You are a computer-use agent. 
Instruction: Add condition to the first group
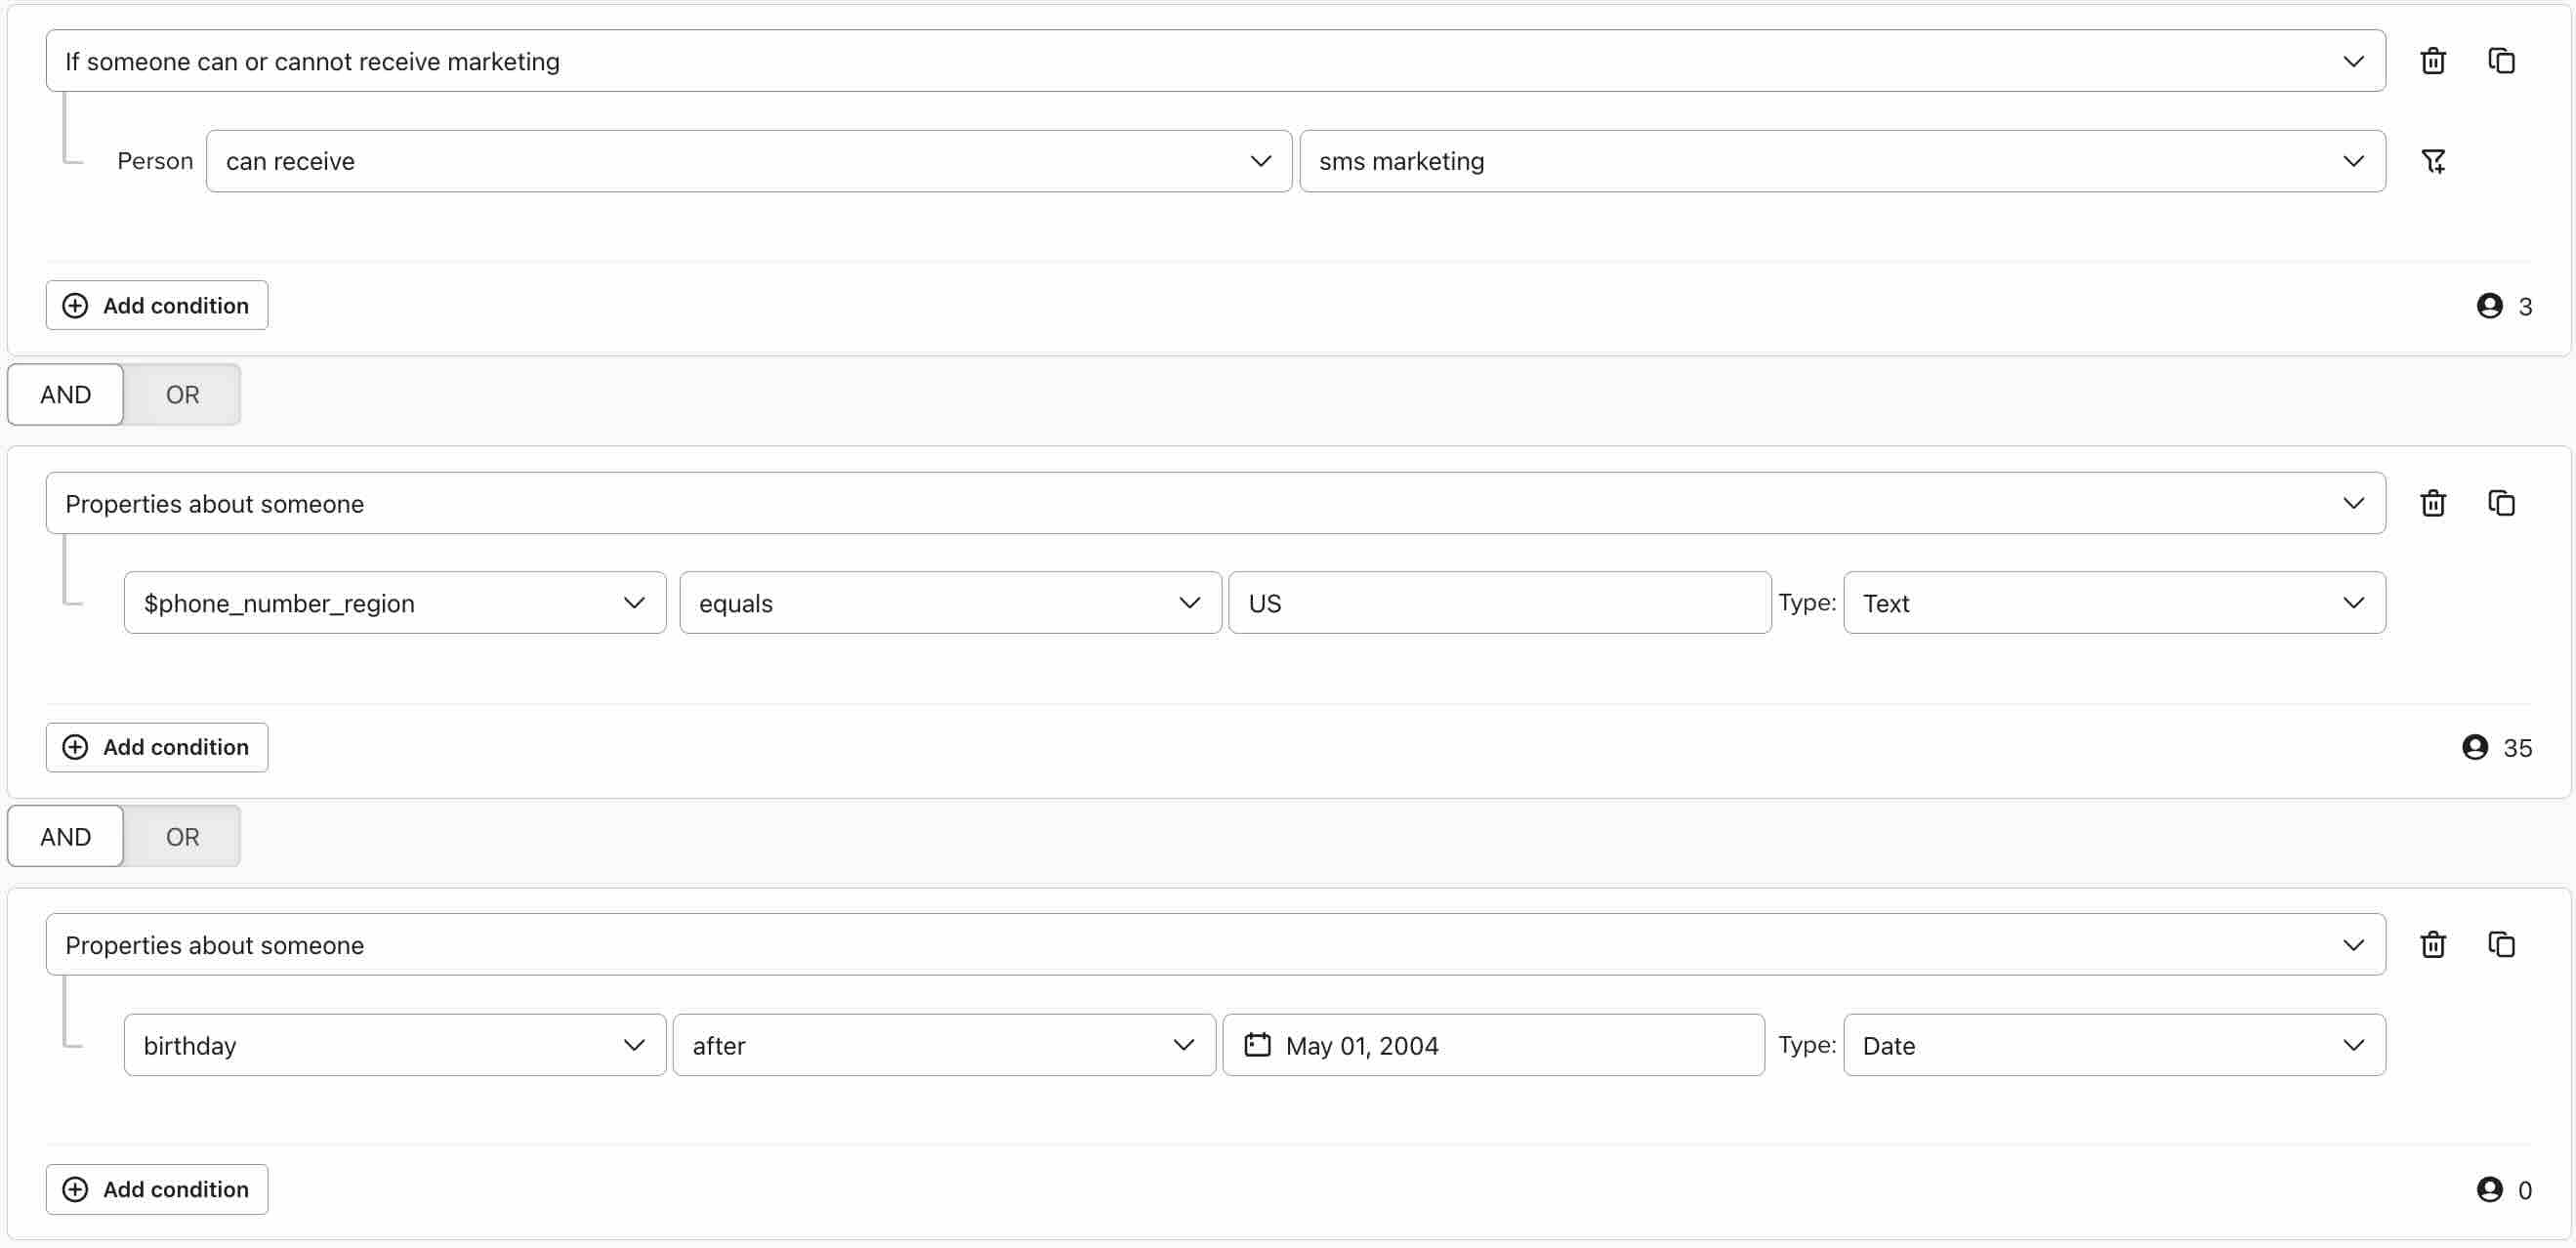tap(156, 305)
